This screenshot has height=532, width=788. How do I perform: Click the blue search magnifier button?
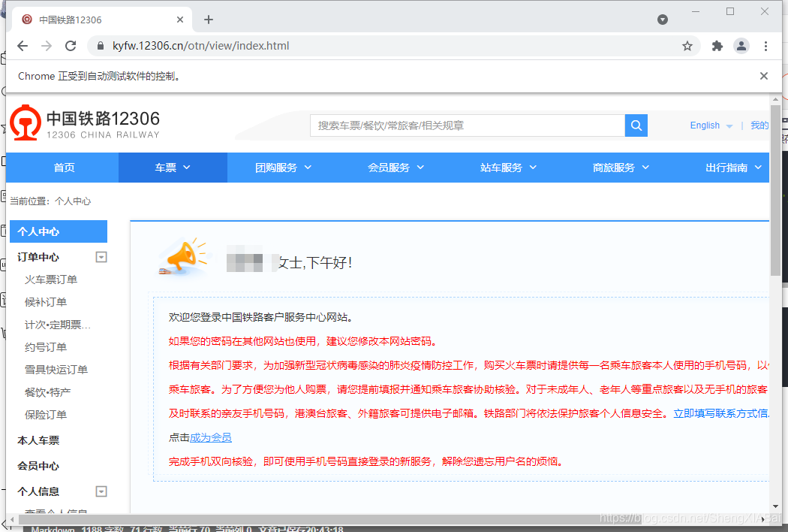pyautogui.click(x=636, y=125)
